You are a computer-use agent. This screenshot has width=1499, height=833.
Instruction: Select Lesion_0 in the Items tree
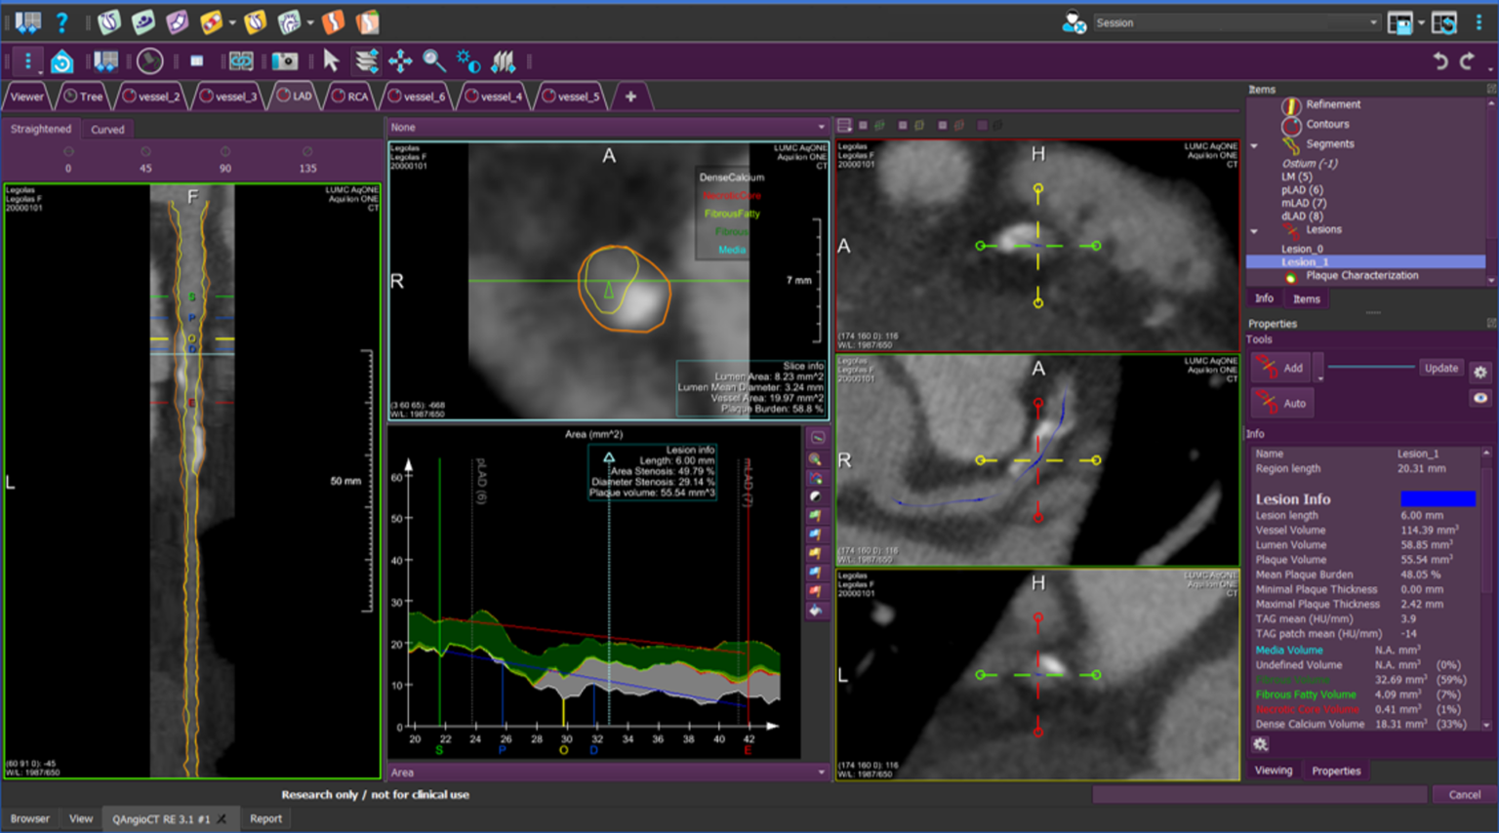(1302, 249)
